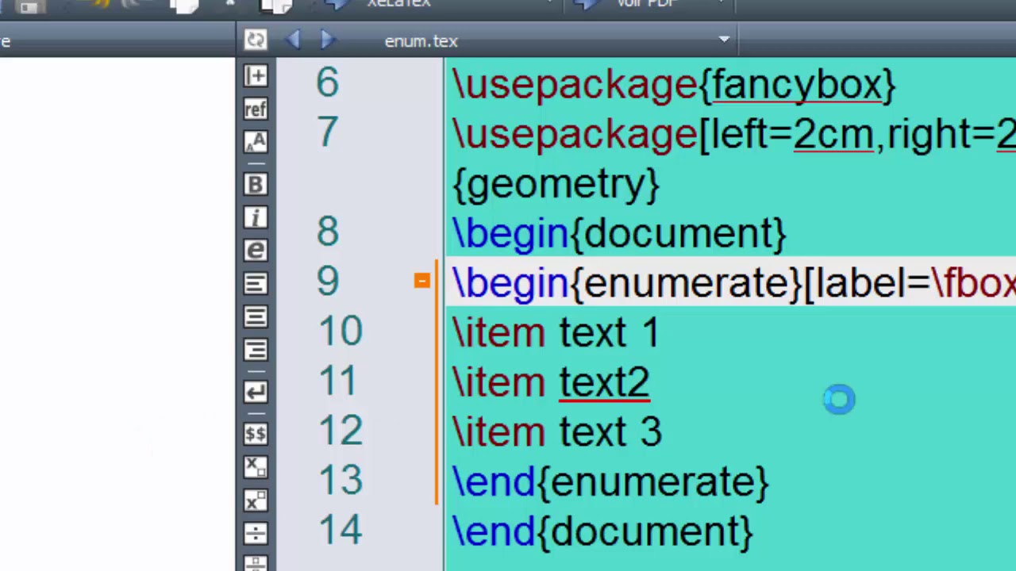The image size is (1016, 571).
Task: Click the dropdown arrow of enum.tex selector
Action: 724,40
